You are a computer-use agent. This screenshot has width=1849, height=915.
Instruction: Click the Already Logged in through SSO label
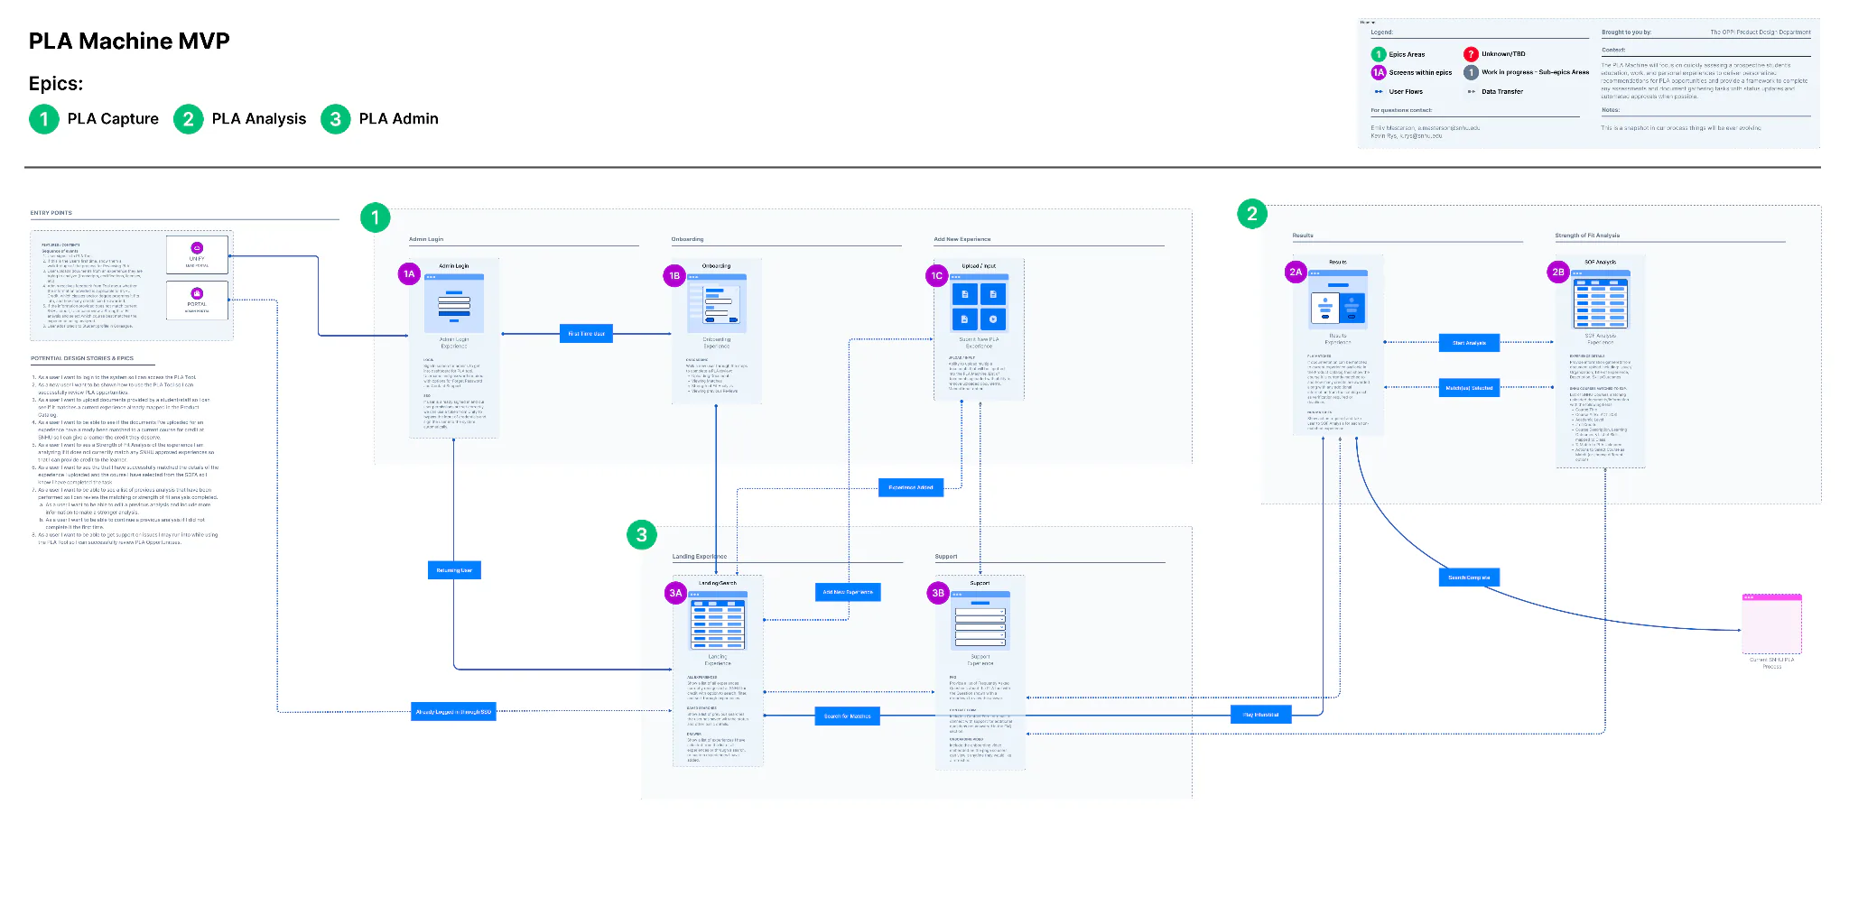(x=454, y=712)
